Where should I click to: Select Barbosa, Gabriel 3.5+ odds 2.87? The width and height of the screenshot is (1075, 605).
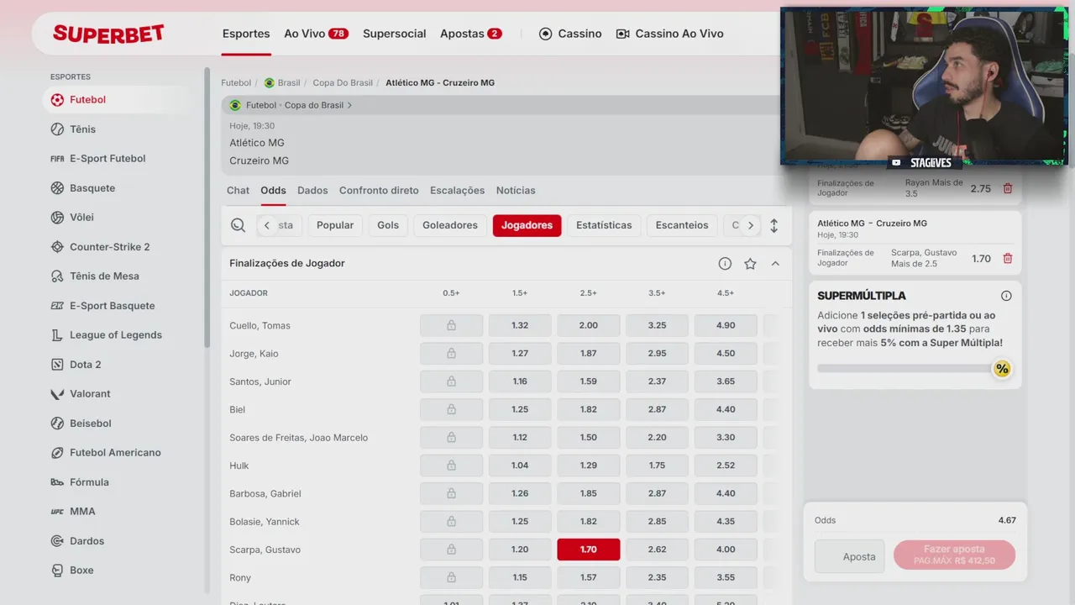(x=657, y=493)
